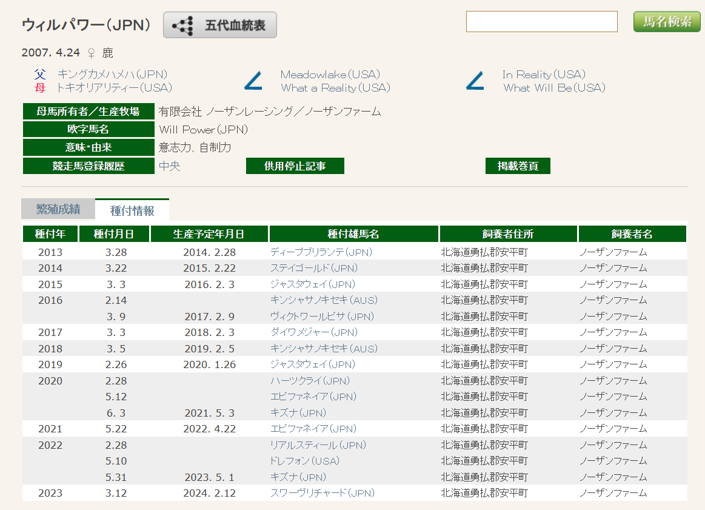Open スワーヴリチャード(JPN) stallion link
This screenshot has width=705, height=510.
(x=322, y=493)
